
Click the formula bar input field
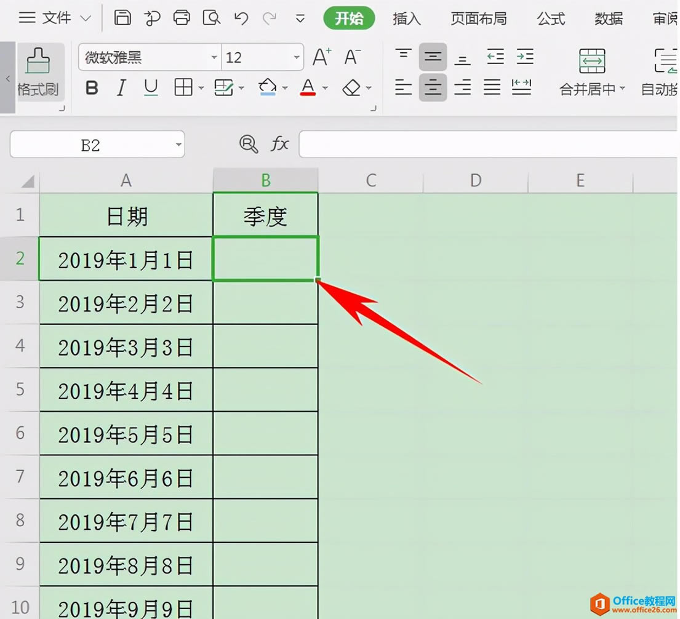click(x=488, y=144)
